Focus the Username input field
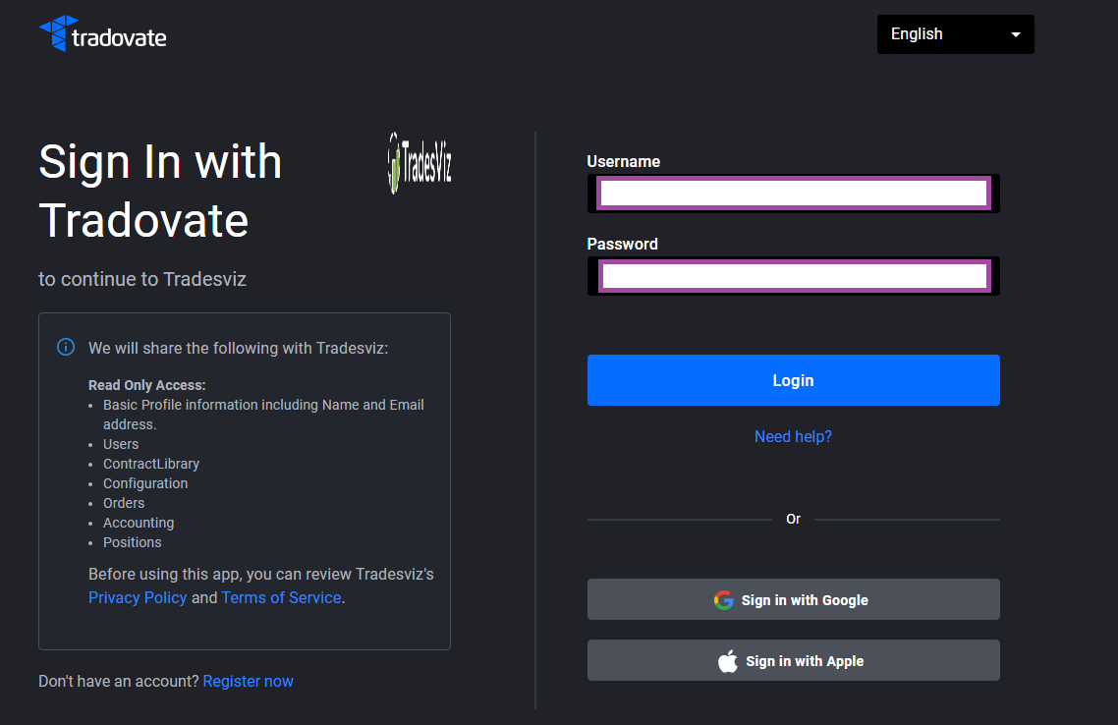The image size is (1118, 725). [x=794, y=194]
